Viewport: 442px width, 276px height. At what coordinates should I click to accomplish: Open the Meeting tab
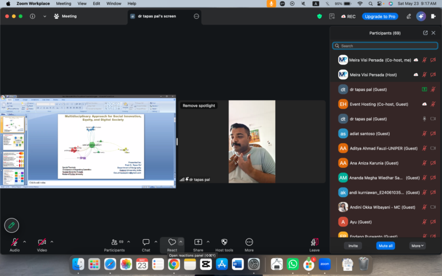coord(66,16)
